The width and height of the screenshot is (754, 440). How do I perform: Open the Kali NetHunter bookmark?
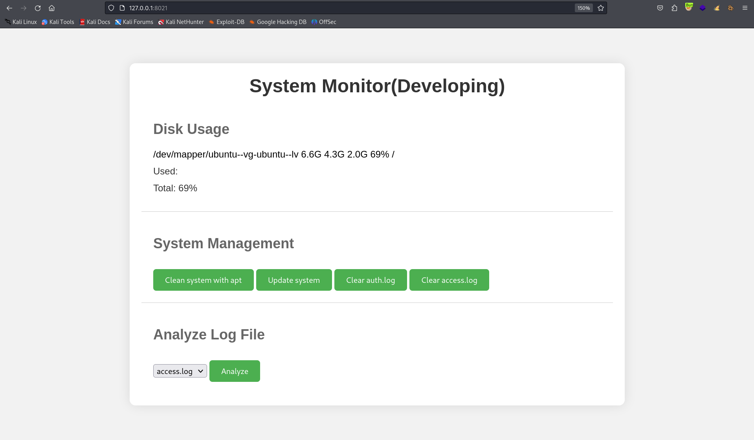coord(181,22)
